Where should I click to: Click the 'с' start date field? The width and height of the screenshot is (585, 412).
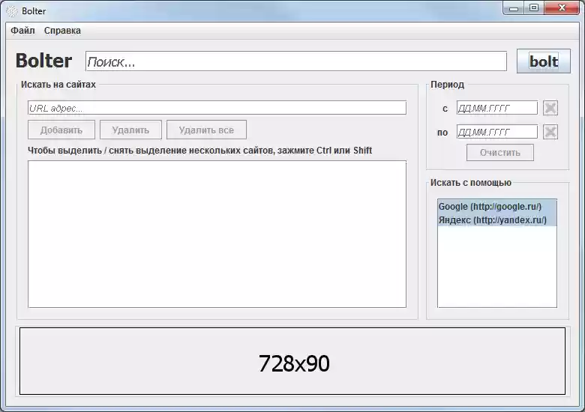click(x=497, y=108)
